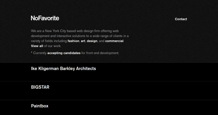Open the Contact page

[x=181, y=19]
